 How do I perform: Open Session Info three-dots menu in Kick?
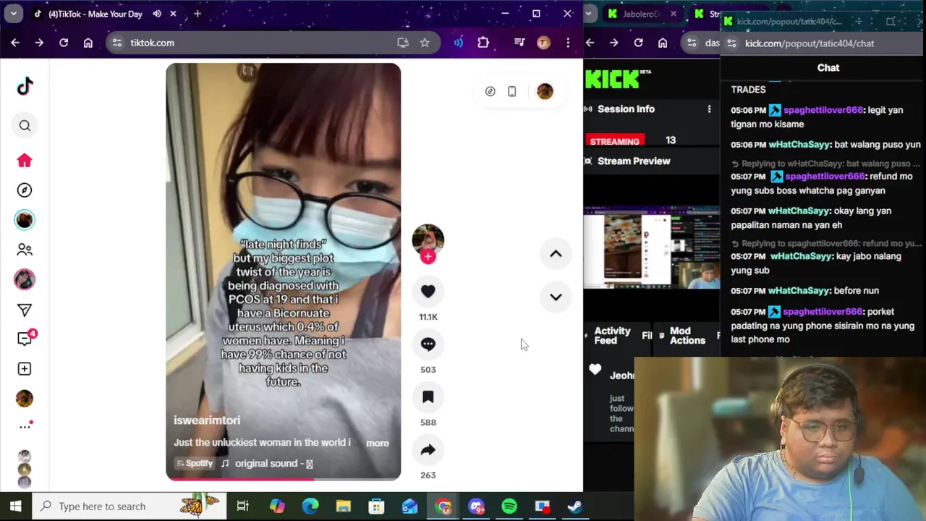pos(709,109)
